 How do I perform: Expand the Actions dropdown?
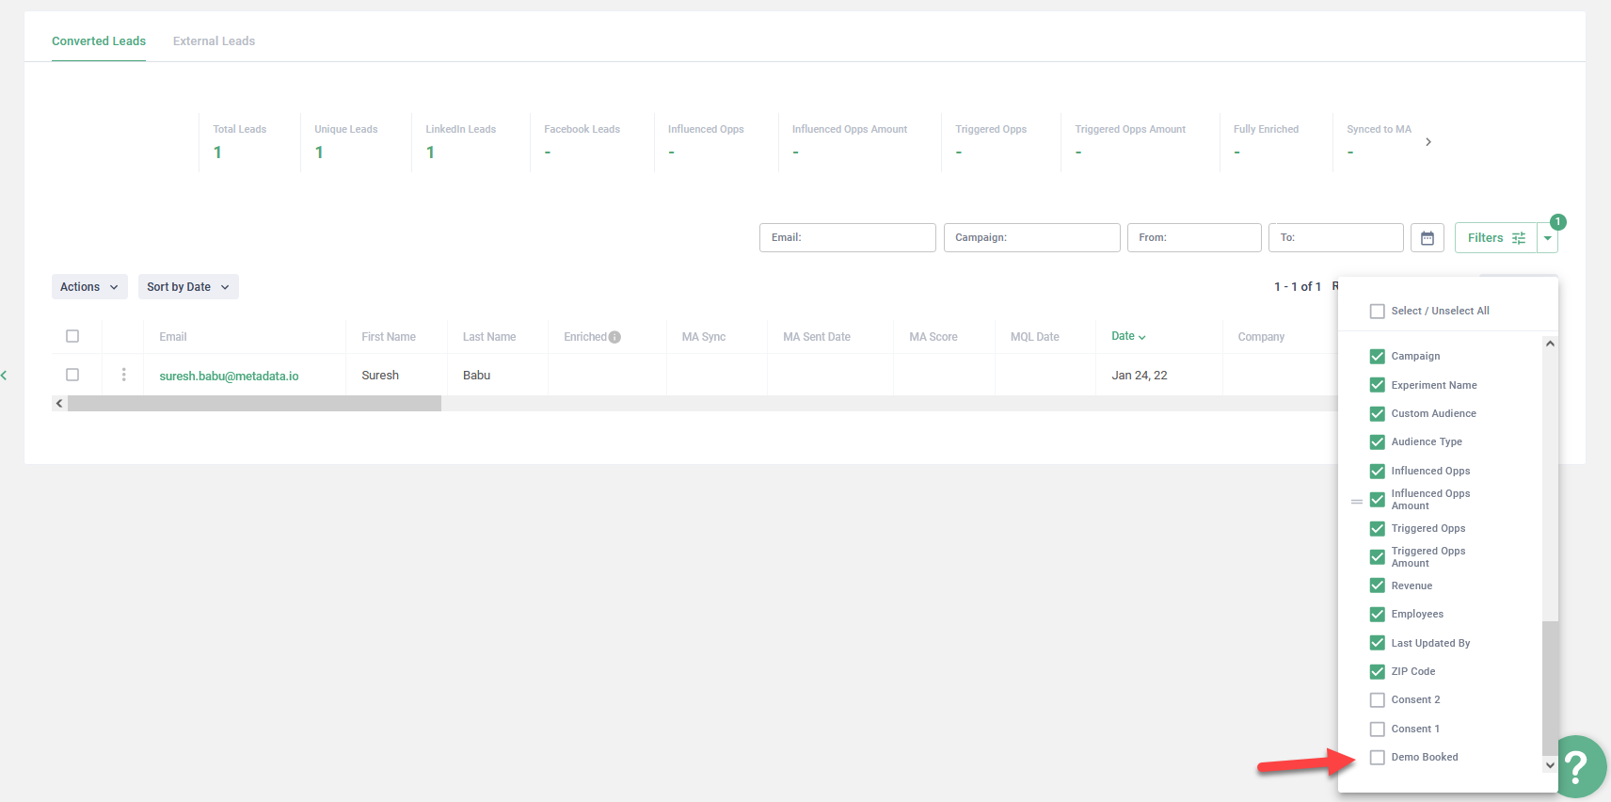89,287
